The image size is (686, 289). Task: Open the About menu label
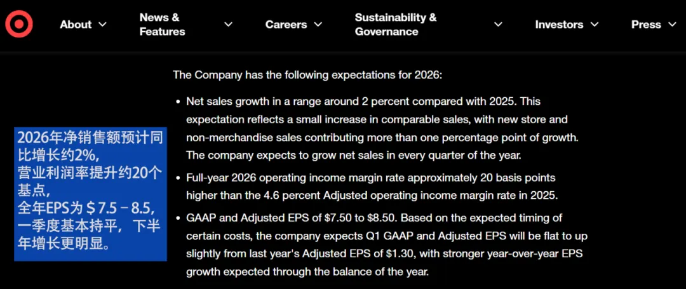[76, 25]
